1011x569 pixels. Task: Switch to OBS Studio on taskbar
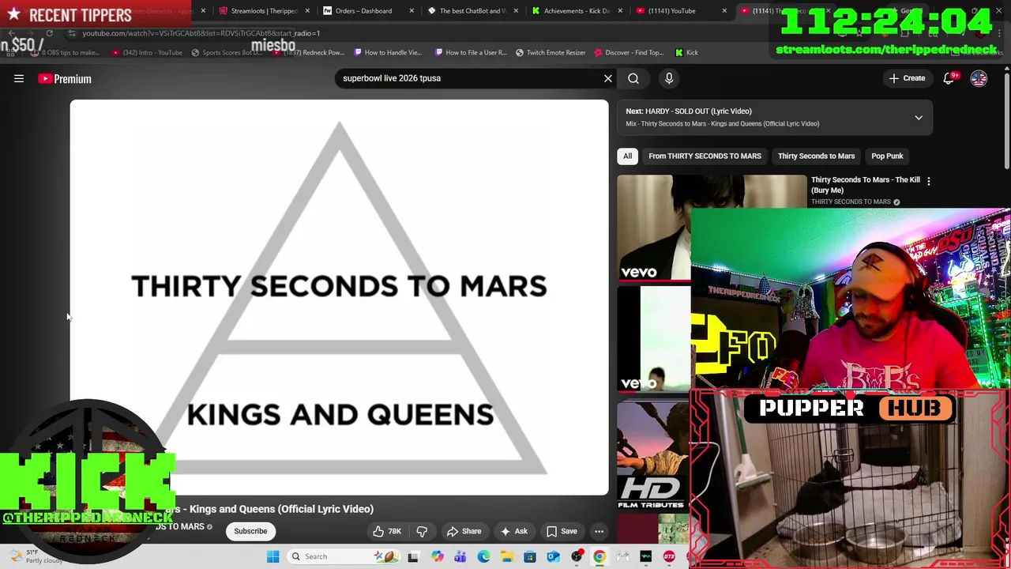pyautogui.click(x=577, y=556)
